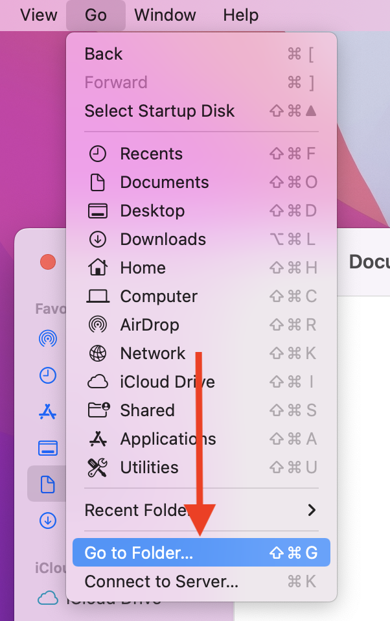Choose Select Startup Disk menu entry
The width and height of the screenshot is (390, 621).
click(159, 111)
